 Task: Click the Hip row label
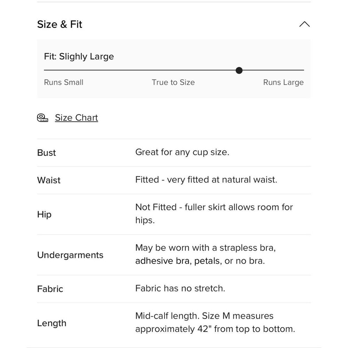[44, 214]
